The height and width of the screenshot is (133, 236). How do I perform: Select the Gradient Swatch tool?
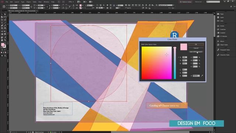pos(2,34)
